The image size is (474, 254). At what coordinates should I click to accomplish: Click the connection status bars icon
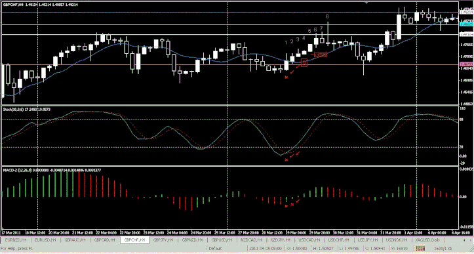420,249
